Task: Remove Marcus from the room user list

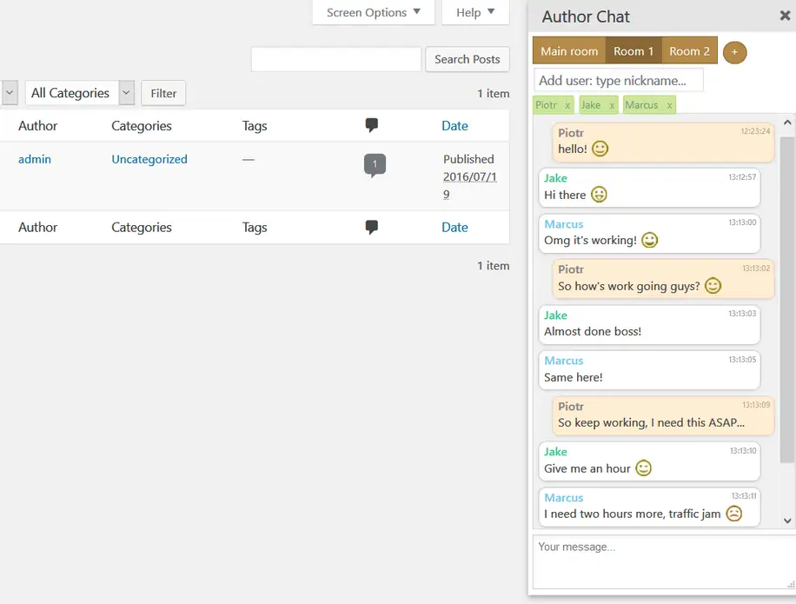Action: [669, 105]
